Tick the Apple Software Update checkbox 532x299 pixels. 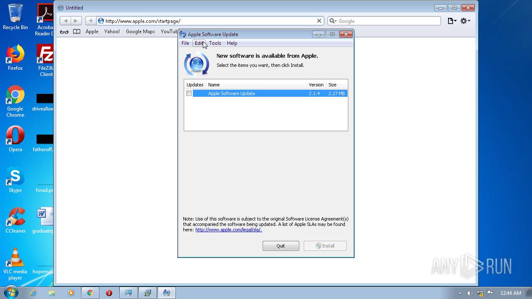189,93
